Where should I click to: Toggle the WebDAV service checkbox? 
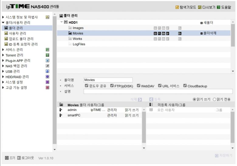pos(139,86)
